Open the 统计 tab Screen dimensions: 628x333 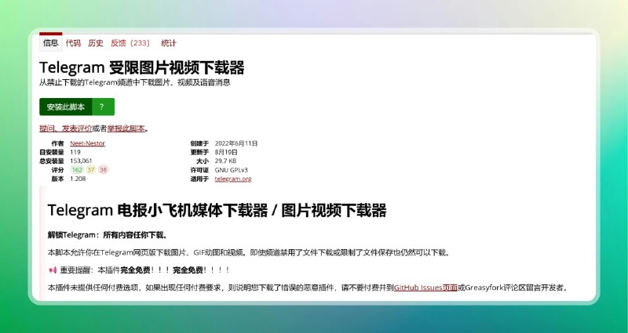pos(169,43)
